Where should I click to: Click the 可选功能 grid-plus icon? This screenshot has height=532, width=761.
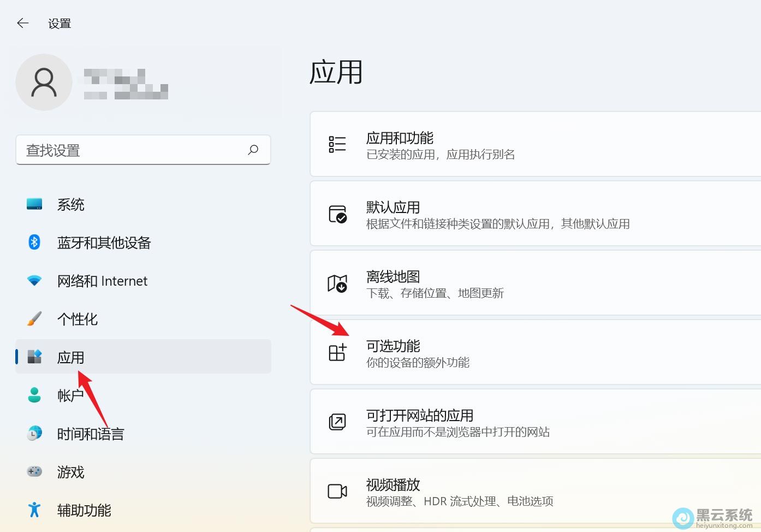point(337,353)
